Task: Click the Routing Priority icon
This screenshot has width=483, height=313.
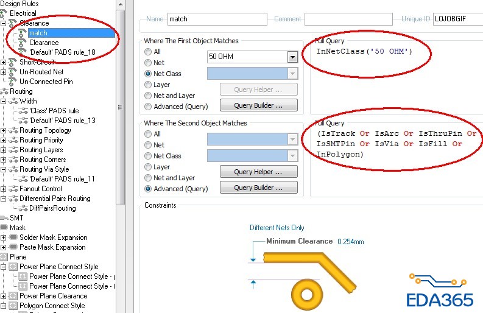Action: [13, 140]
